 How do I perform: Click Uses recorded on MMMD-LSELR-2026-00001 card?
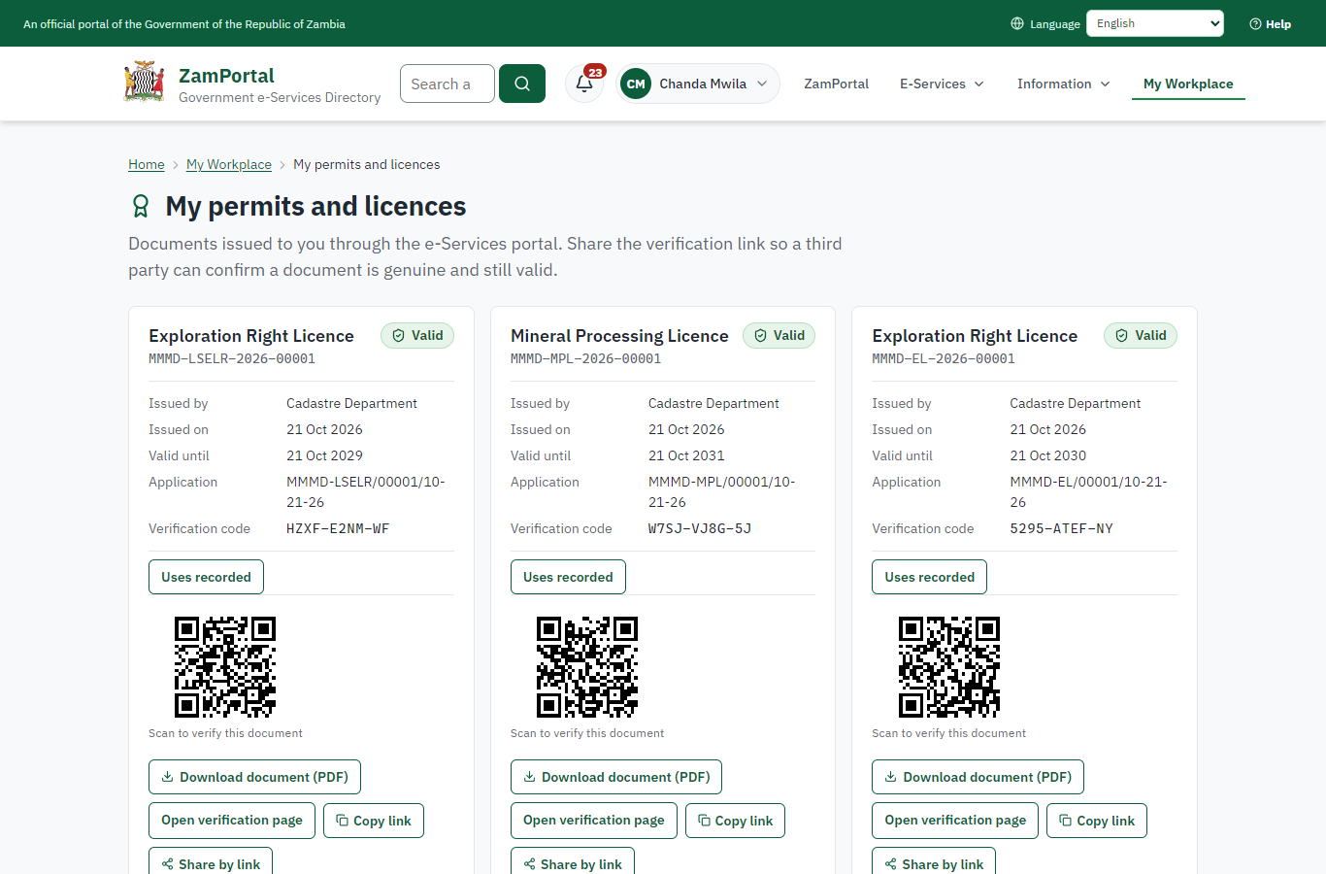click(x=206, y=577)
